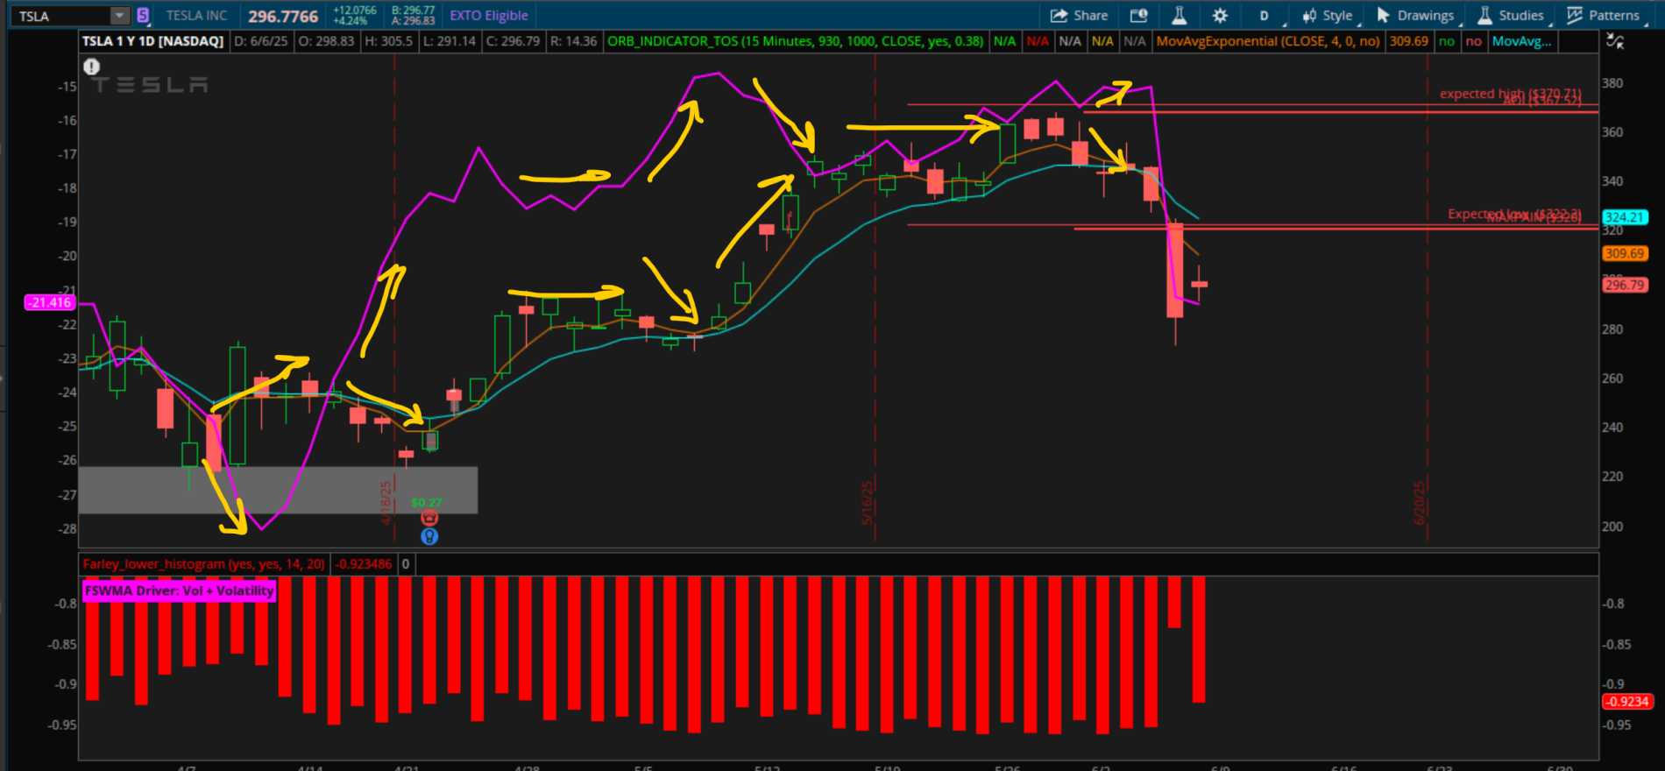
Task: Click the FSWMA Driver: Vol + Volatility label
Action: click(180, 591)
